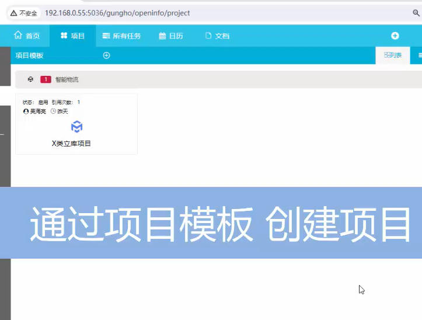422x320 pixels.
Task: Select the 智能物流 category label
Action: coord(67,79)
